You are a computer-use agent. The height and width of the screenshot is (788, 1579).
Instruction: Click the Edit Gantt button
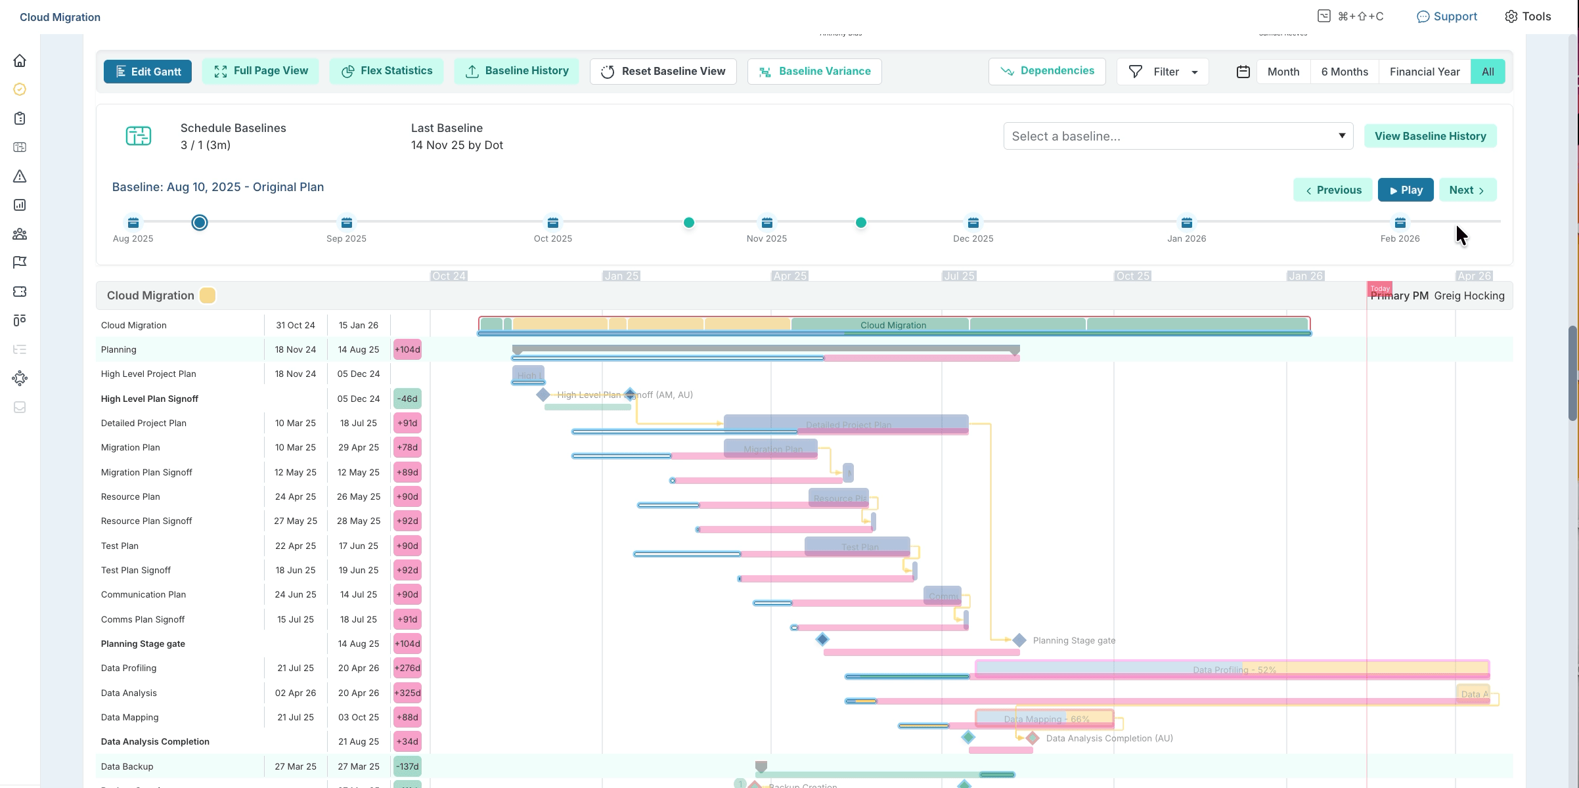pos(148,72)
